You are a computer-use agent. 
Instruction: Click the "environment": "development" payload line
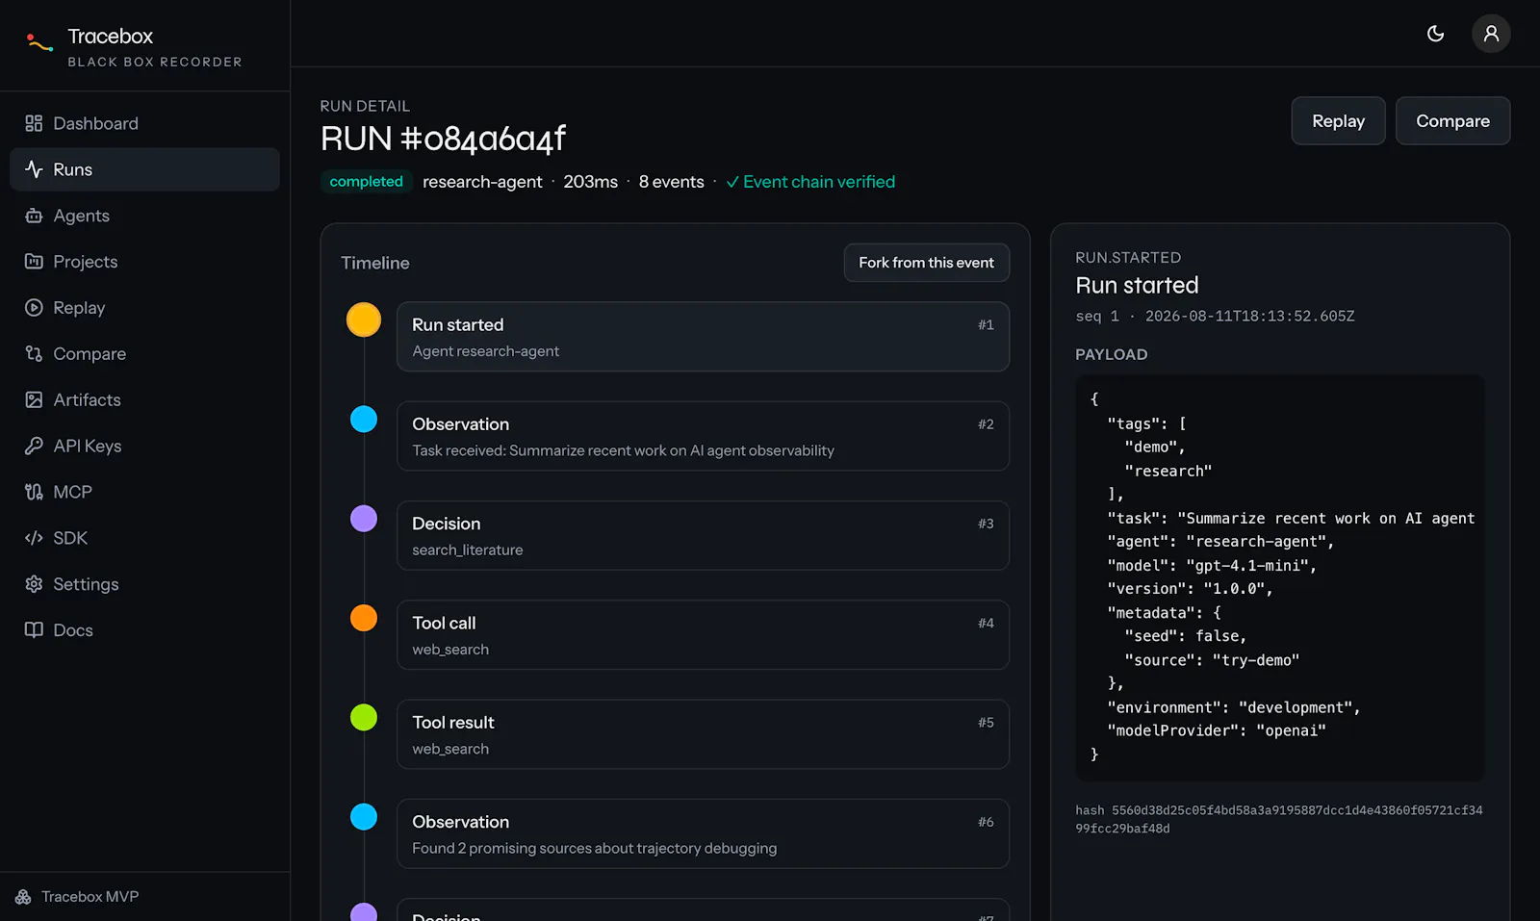click(x=1234, y=707)
